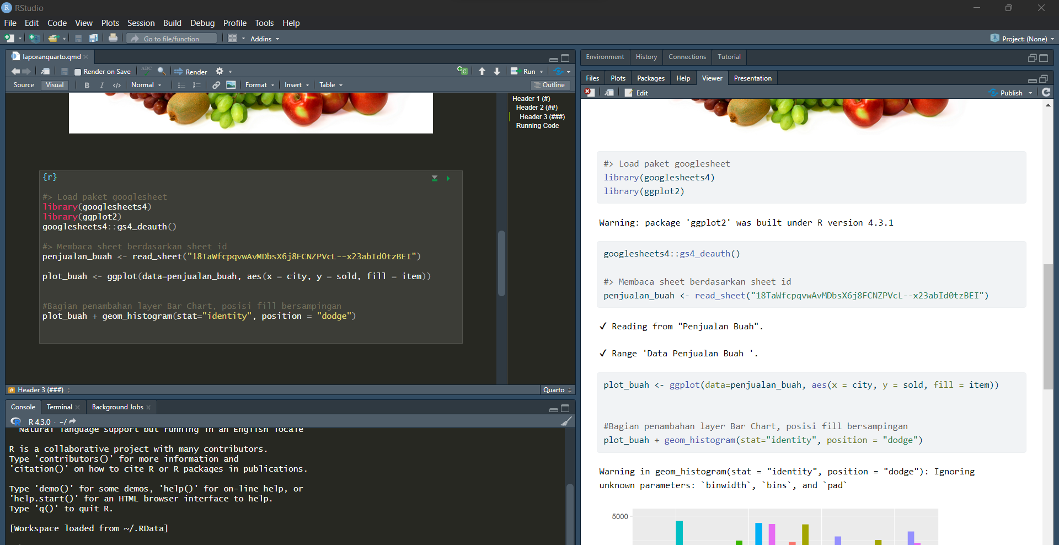This screenshot has width=1059, height=545.
Task: Click Edit in the Viewer toolbar
Action: [637, 93]
